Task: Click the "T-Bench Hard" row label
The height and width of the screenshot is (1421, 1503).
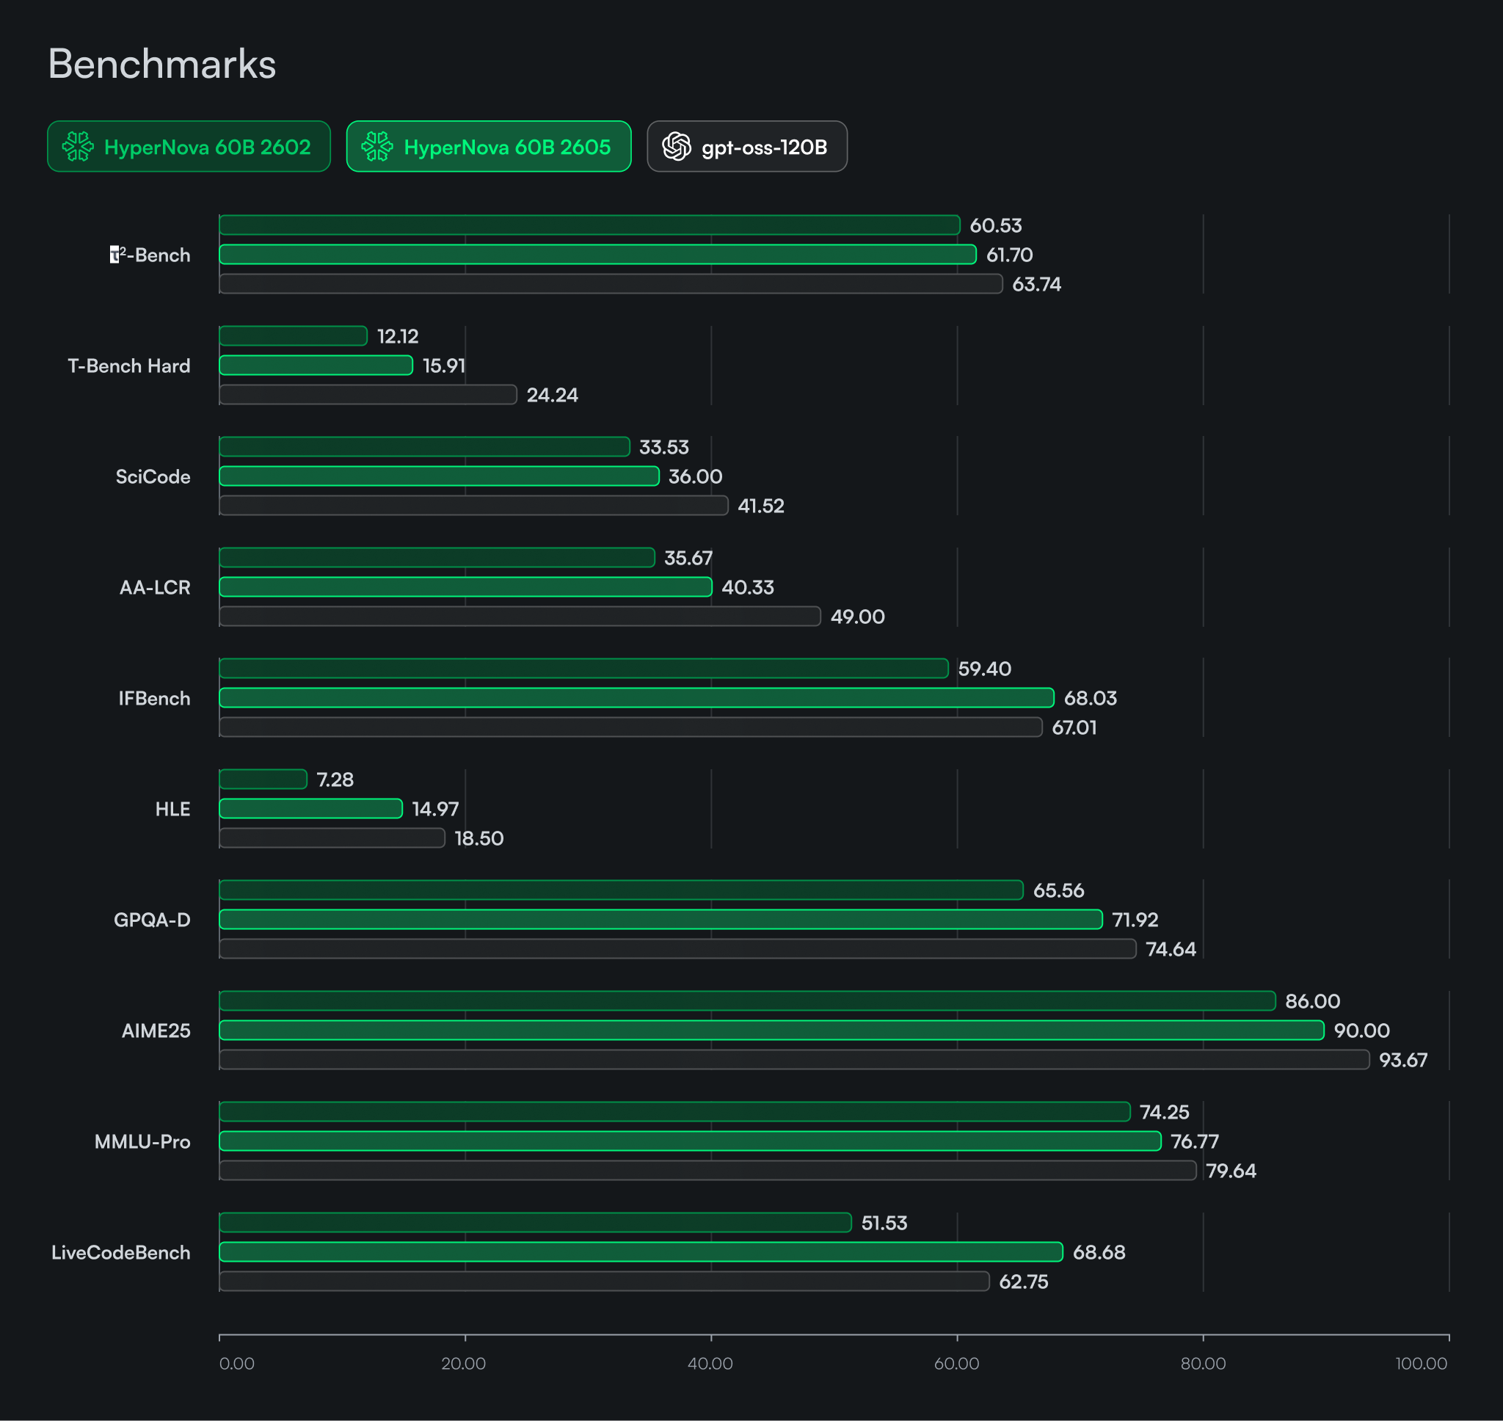Action: pos(128,366)
